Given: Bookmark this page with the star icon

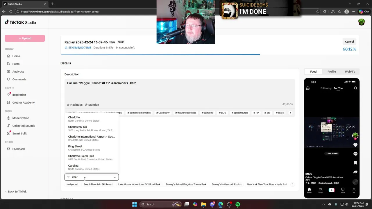Looking at the screenshot, I should [x=318, y=12].
